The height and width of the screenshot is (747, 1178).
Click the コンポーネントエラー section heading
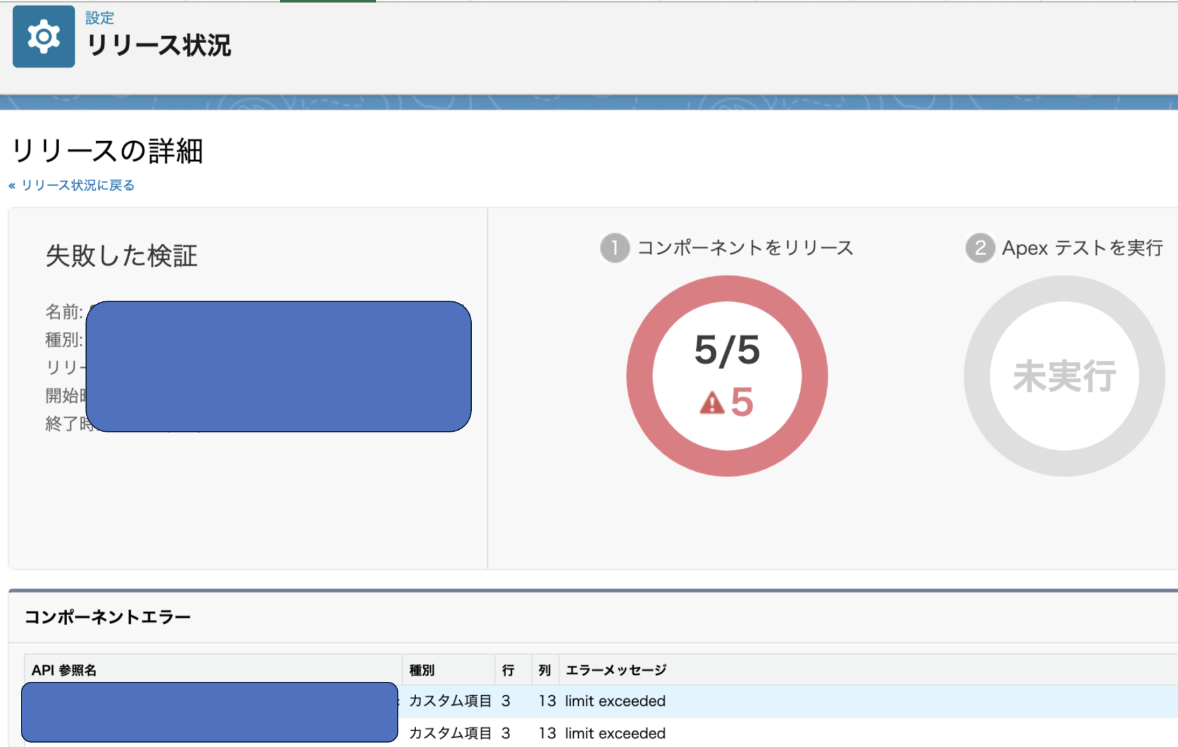coord(108,617)
